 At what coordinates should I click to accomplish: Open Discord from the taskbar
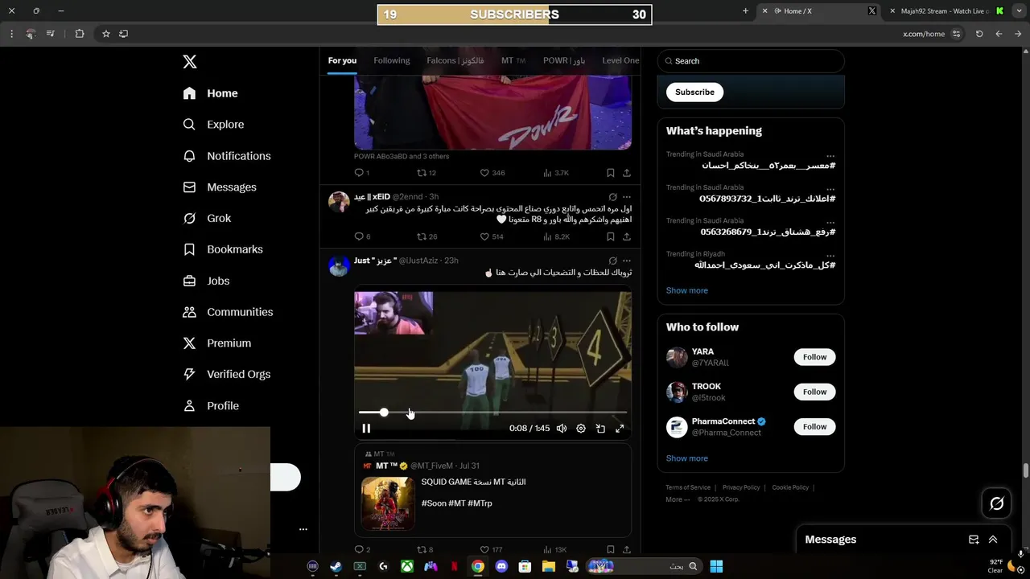coord(501,566)
